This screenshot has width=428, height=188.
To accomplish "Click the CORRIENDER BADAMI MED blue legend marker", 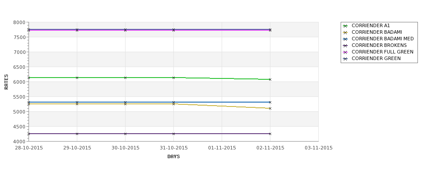I will (x=345, y=39).
